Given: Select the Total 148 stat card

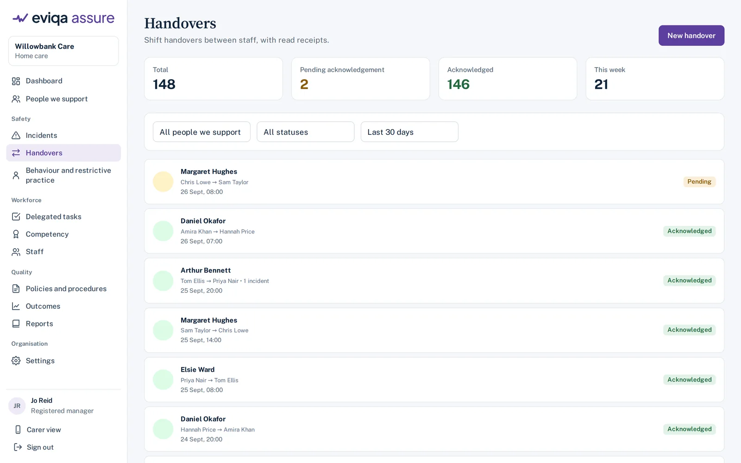Looking at the screenshot, I should (x=214, y=79).
